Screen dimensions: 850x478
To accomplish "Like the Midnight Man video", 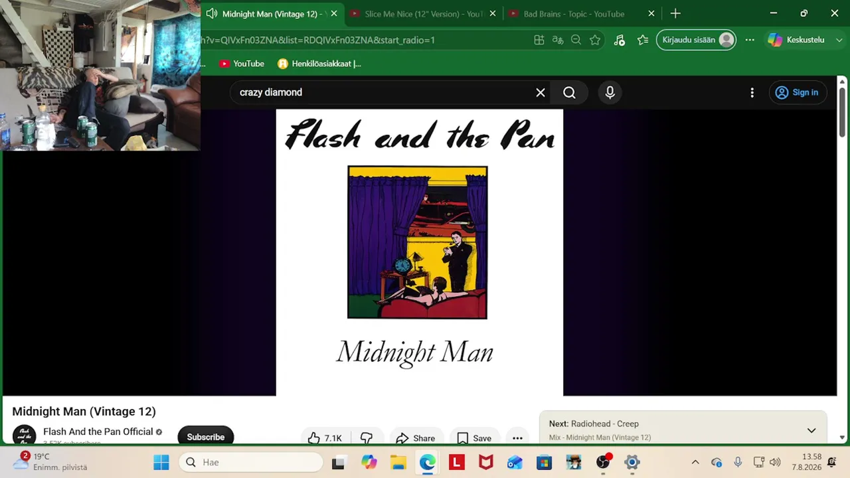I will (x=325, y=438).
